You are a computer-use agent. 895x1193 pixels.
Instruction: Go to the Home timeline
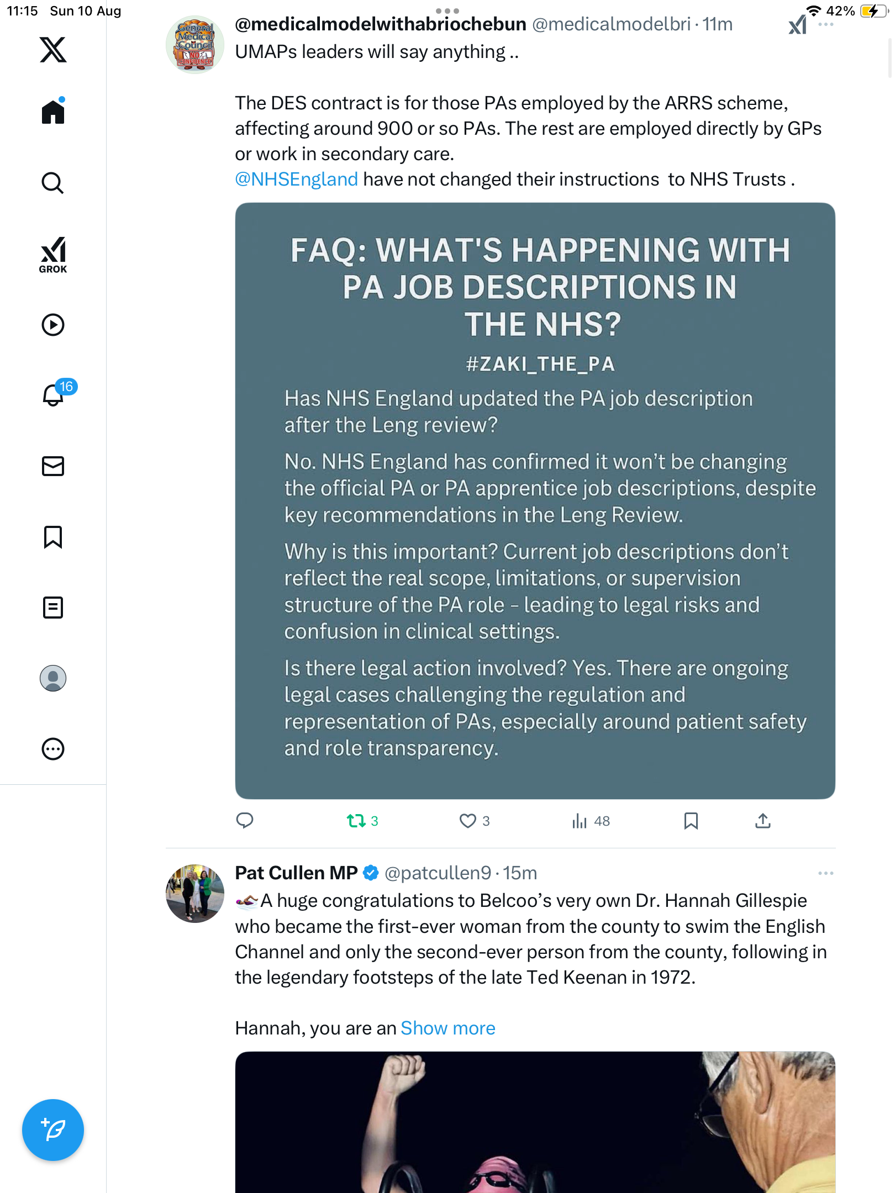(x=53, y=112)
